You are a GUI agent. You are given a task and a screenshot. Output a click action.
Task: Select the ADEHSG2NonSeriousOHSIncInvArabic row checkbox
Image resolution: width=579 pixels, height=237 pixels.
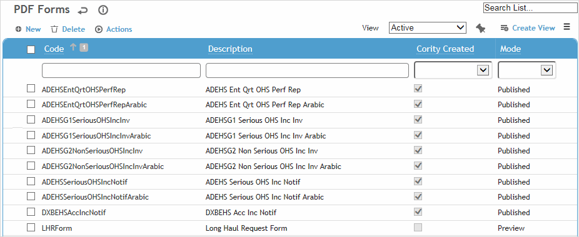click(x=31, y=166)
